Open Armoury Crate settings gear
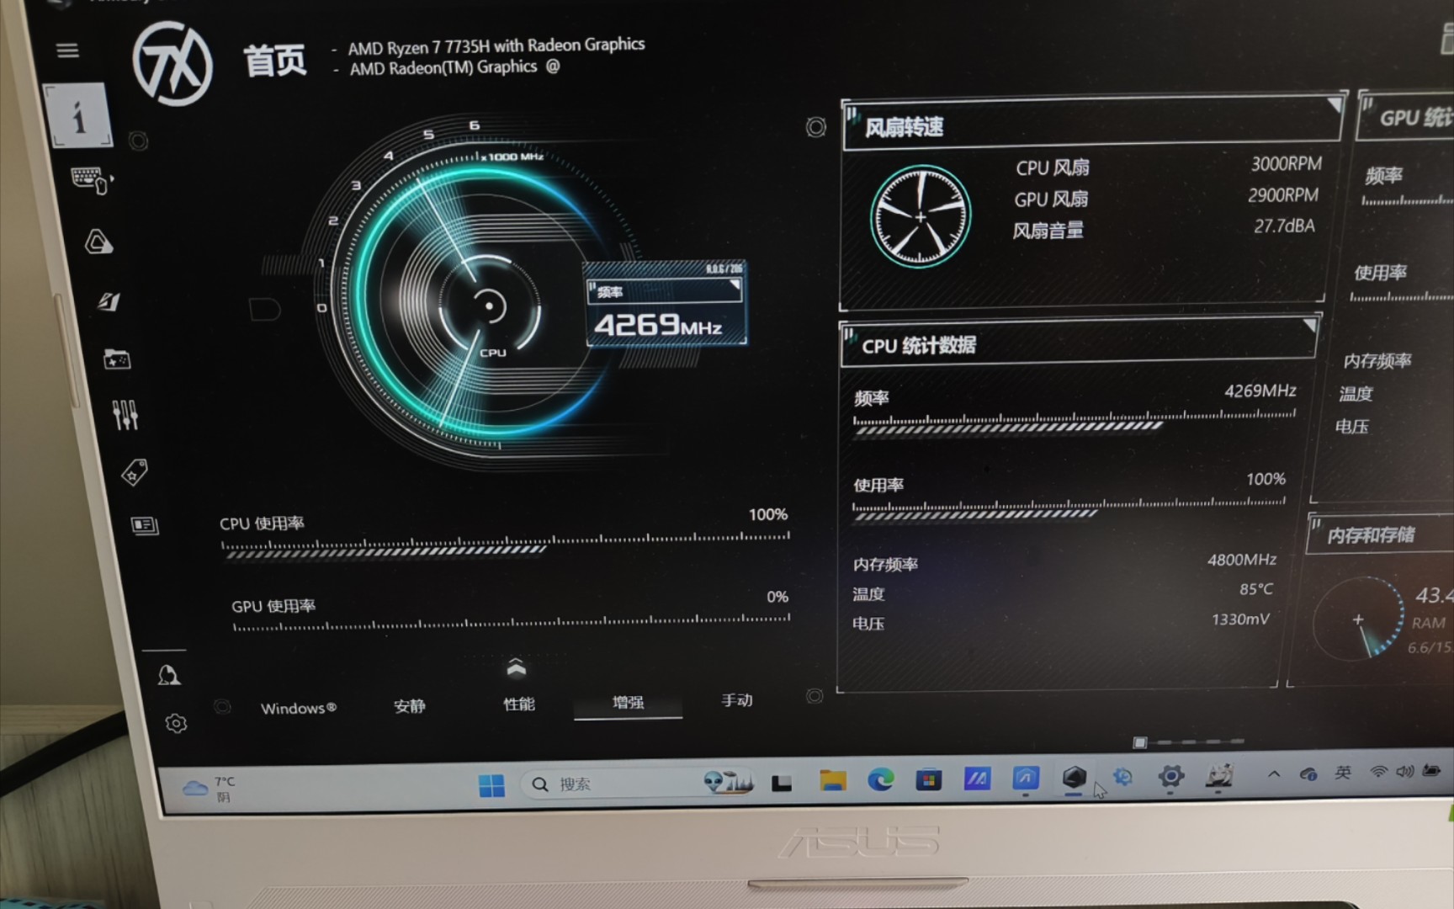This screenshot has height=909, width=1454. click(176, 723)
